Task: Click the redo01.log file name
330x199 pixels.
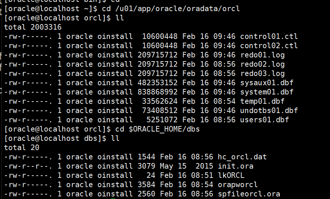Action: click(262, 55)
